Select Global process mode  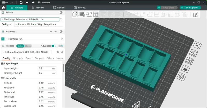tap(20, 46)
